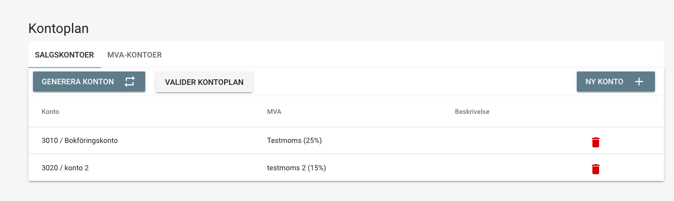Viewport: 674px width, 201px height.
Task: Switch to the MVA-KONTOER tab
Action: 135,55
